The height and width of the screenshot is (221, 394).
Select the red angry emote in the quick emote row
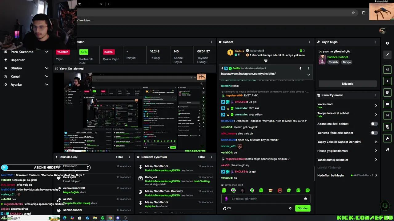coord(279,190)
